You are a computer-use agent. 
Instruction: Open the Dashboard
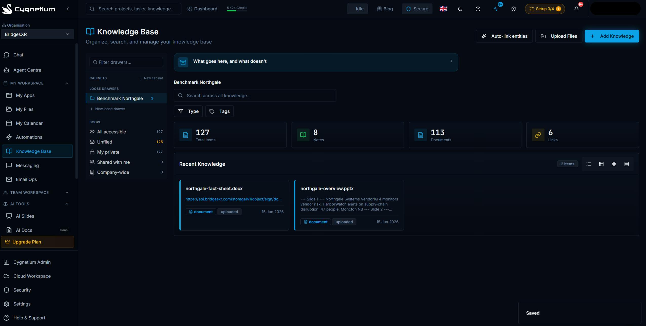[x=202, y=9]
